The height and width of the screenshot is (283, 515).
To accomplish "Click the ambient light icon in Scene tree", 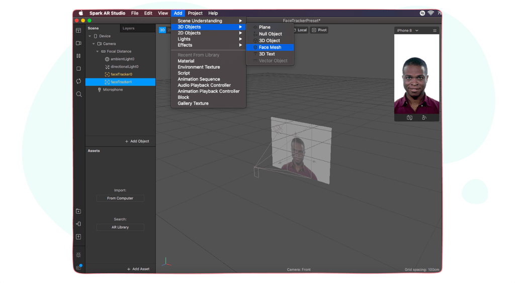I will pyautogui.click(x=107, y=59).
